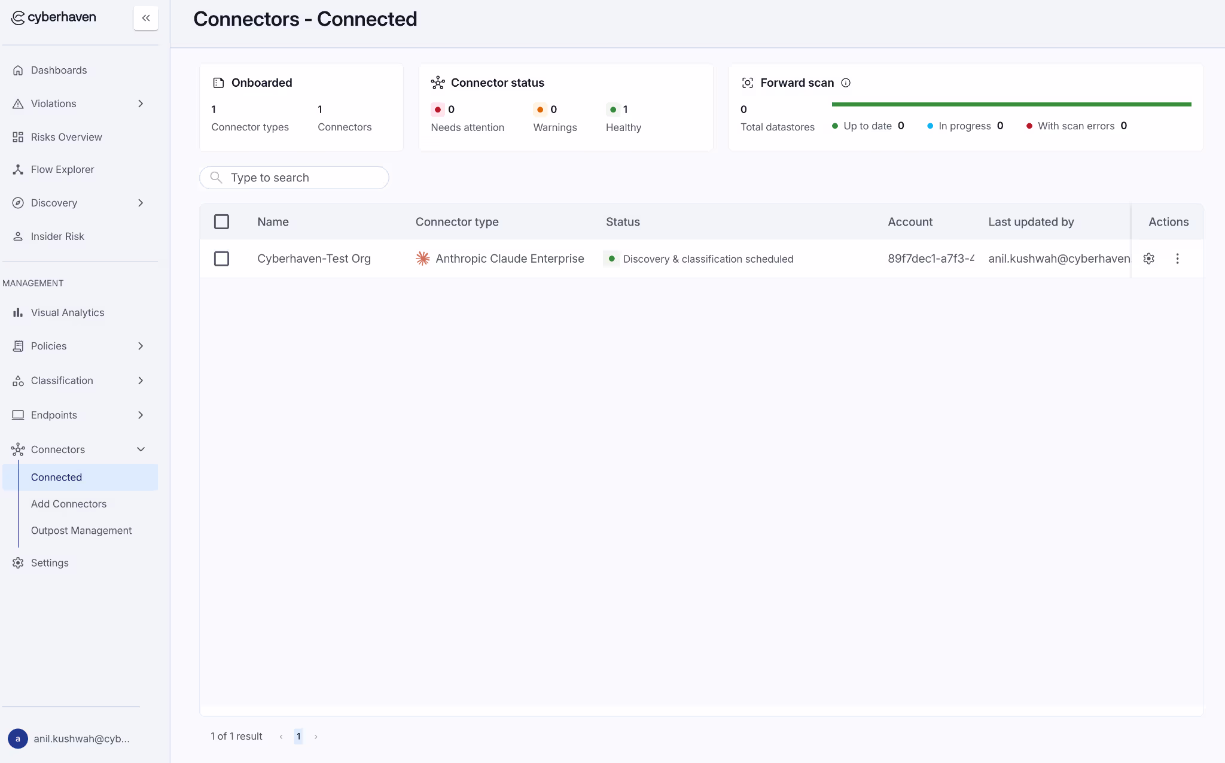Click the Needs attention count

(451, 110)
